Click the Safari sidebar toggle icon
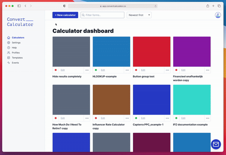Viewport: 226px width, 155px height. [x=19, y=6]
